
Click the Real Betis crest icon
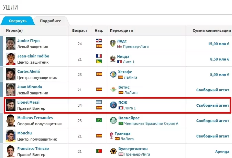point(112,90)
